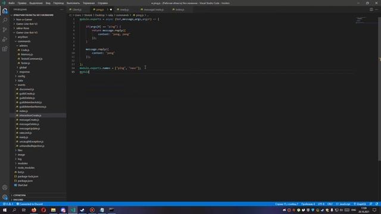Click the ENG language indicator in the tray

pyautogui.click(x=354, y=210)
